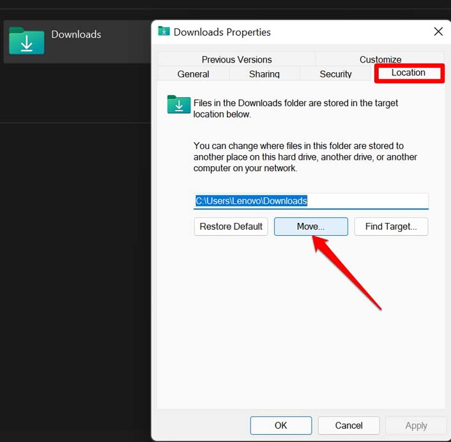This screenshot has width=451, height=442.
Task: Close the Downloads Properties window
Action: coord(438,32)
